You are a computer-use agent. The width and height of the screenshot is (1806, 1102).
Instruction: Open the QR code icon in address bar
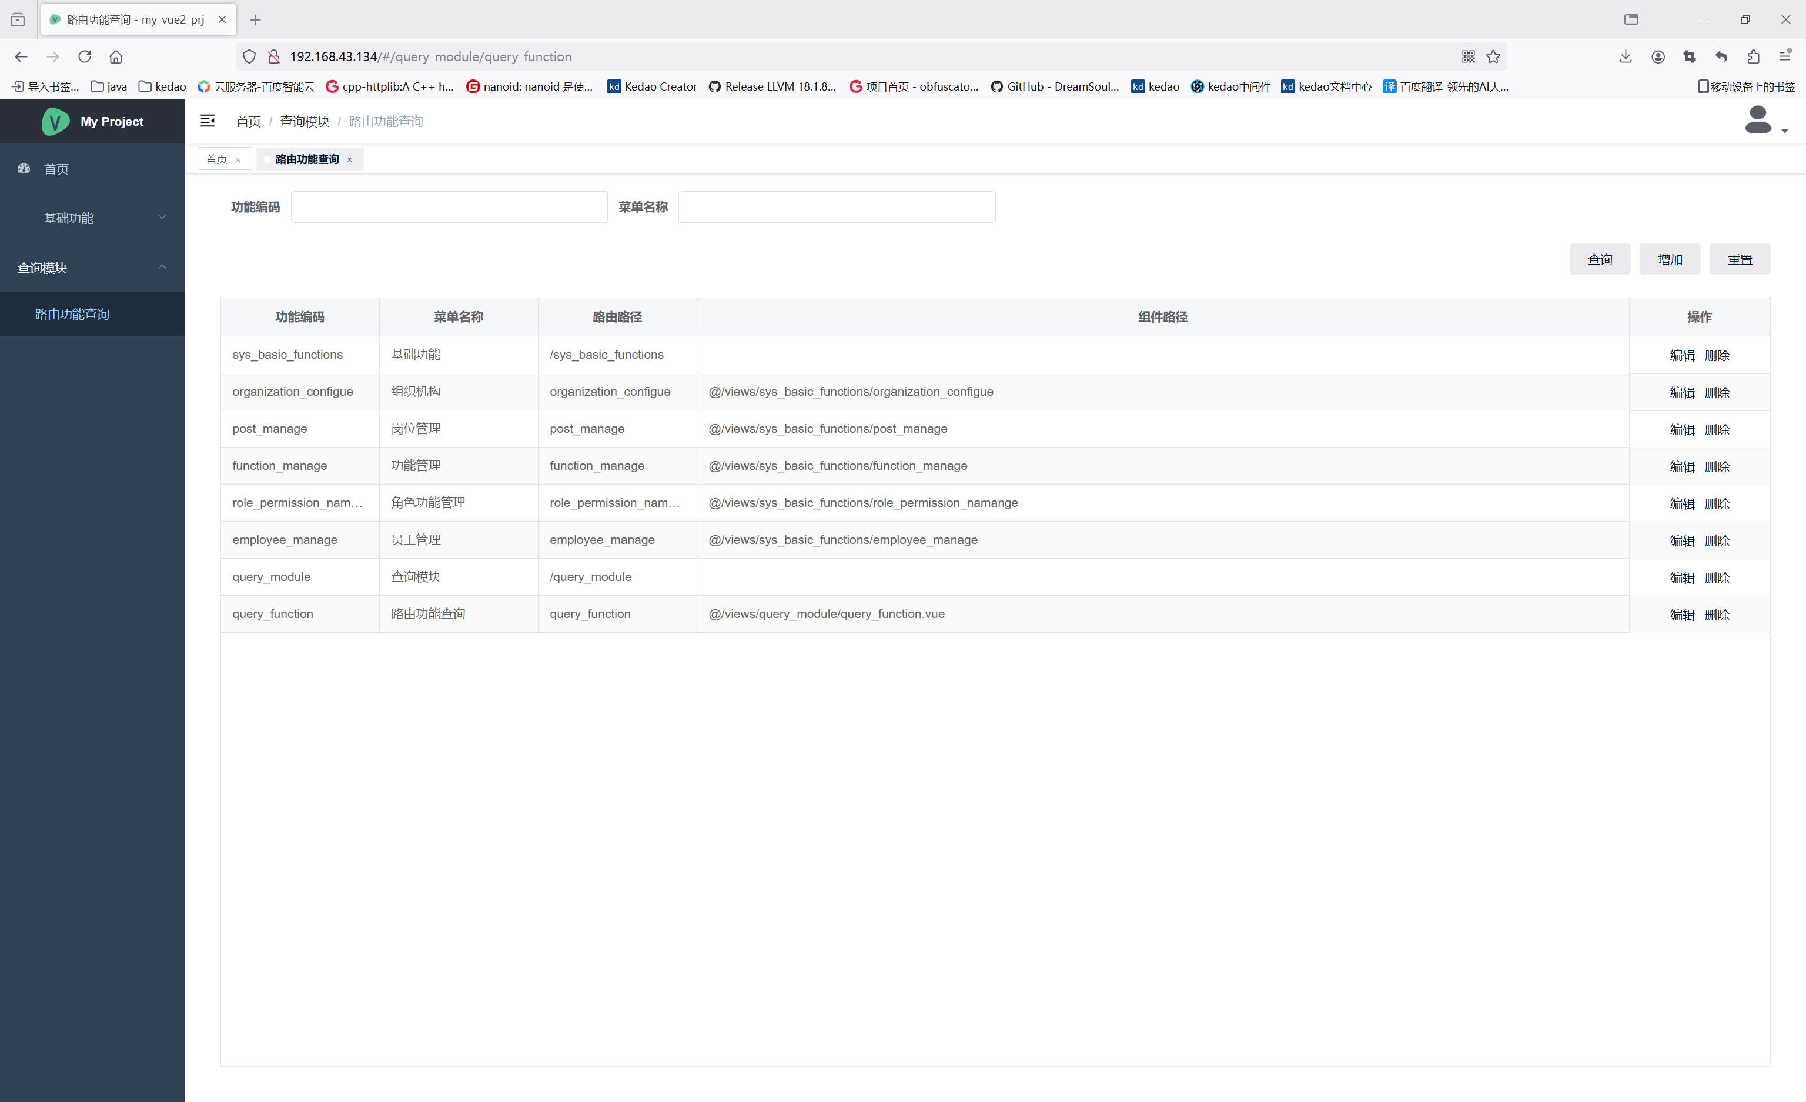[1467, 56]
